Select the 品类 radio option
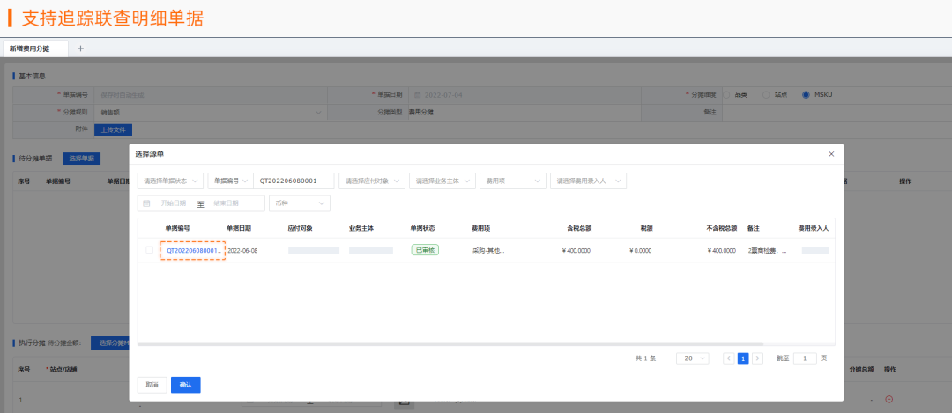This screenshot has height=413, width=952. (x=727, y=95)
